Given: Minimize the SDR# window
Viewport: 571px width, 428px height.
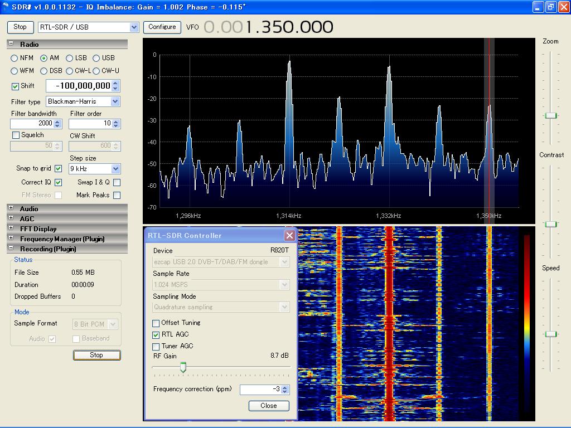Looking at the screenshot, I should (538, 7).
